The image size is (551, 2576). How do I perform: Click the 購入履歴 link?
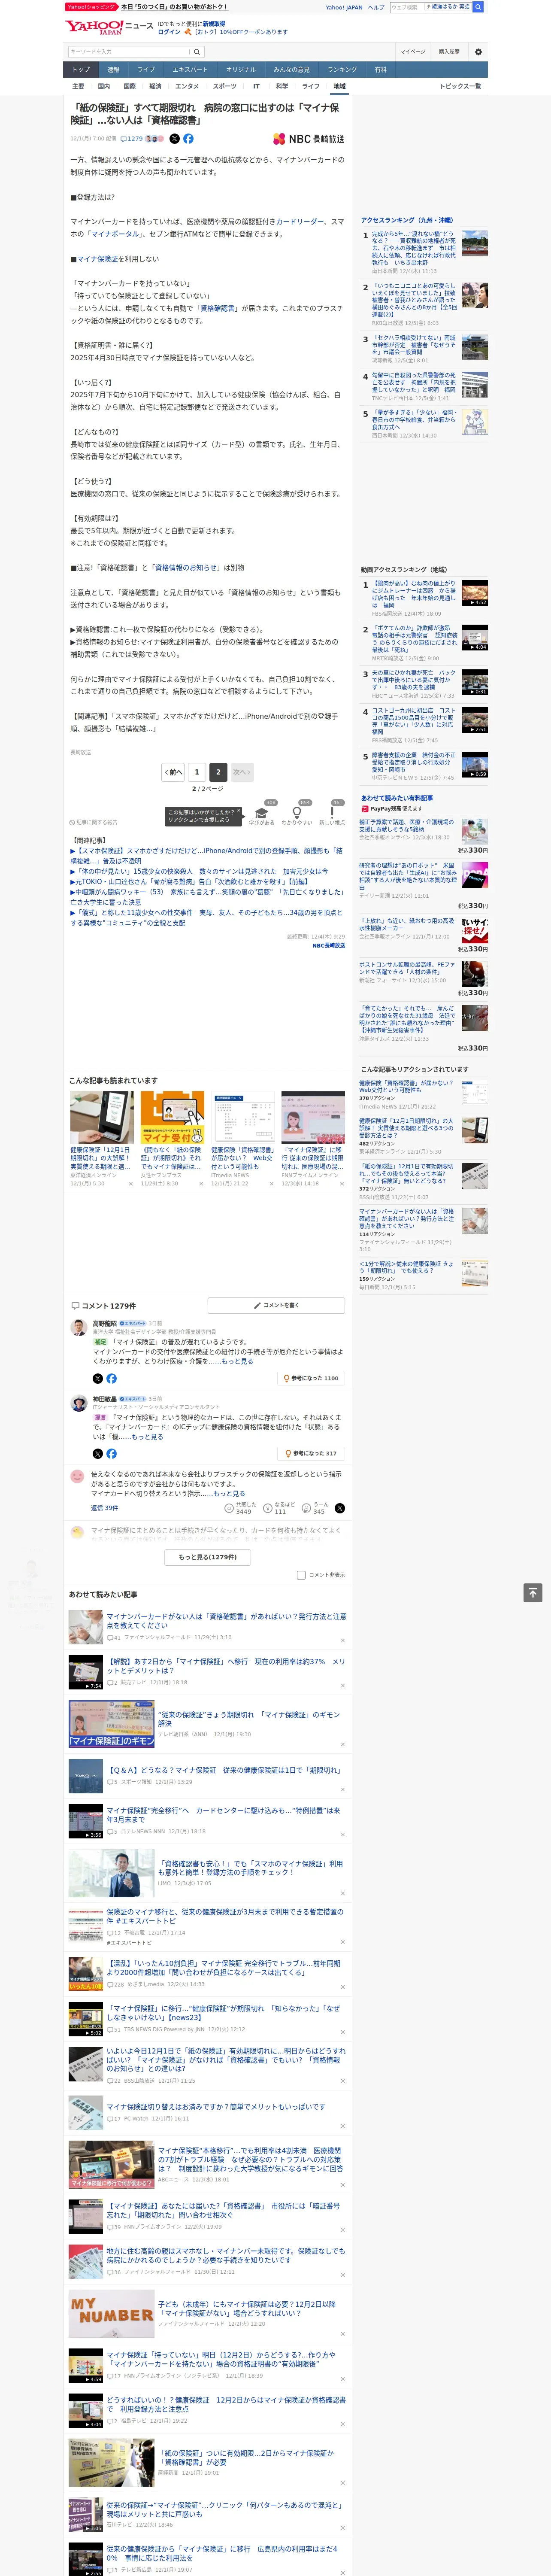click(x=449, y=52)
